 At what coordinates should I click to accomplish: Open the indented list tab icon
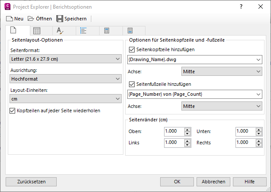[x=84, y=30]
